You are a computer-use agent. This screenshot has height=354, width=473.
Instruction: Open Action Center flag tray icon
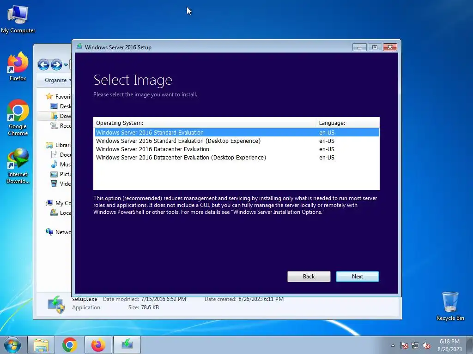coord(404,345)
